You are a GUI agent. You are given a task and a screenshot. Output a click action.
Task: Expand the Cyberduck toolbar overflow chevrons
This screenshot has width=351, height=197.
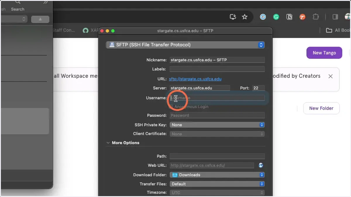point(45,2)
